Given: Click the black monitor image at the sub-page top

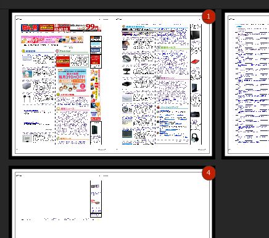Looking at the screenshot, I should pos(195,35).
